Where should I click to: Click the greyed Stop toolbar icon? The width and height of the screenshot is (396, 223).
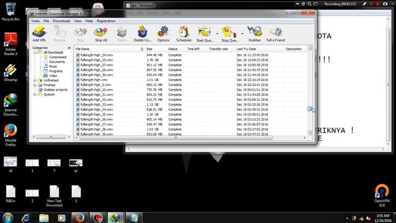pyautogui.click(x=80, y=33)
